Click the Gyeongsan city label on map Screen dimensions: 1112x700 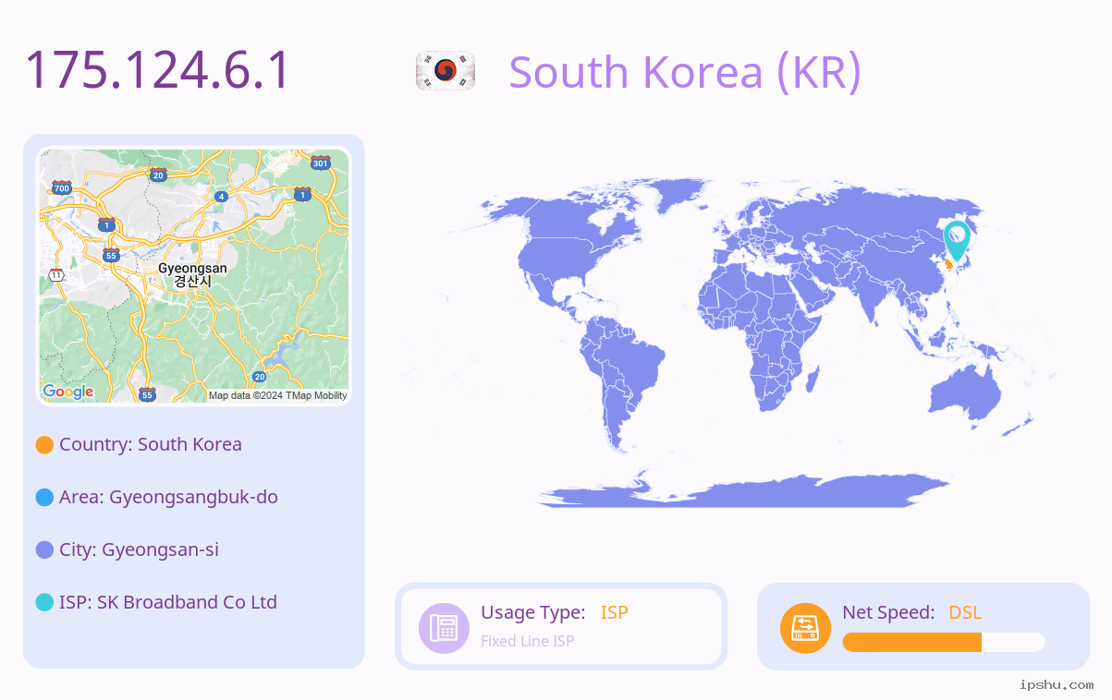192,274
